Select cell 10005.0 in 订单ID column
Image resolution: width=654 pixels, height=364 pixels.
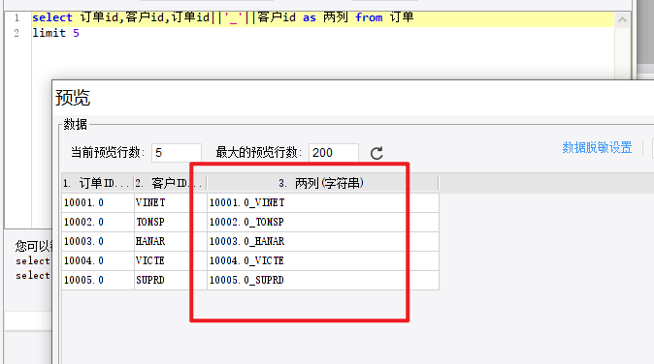[x=98, y=280]
